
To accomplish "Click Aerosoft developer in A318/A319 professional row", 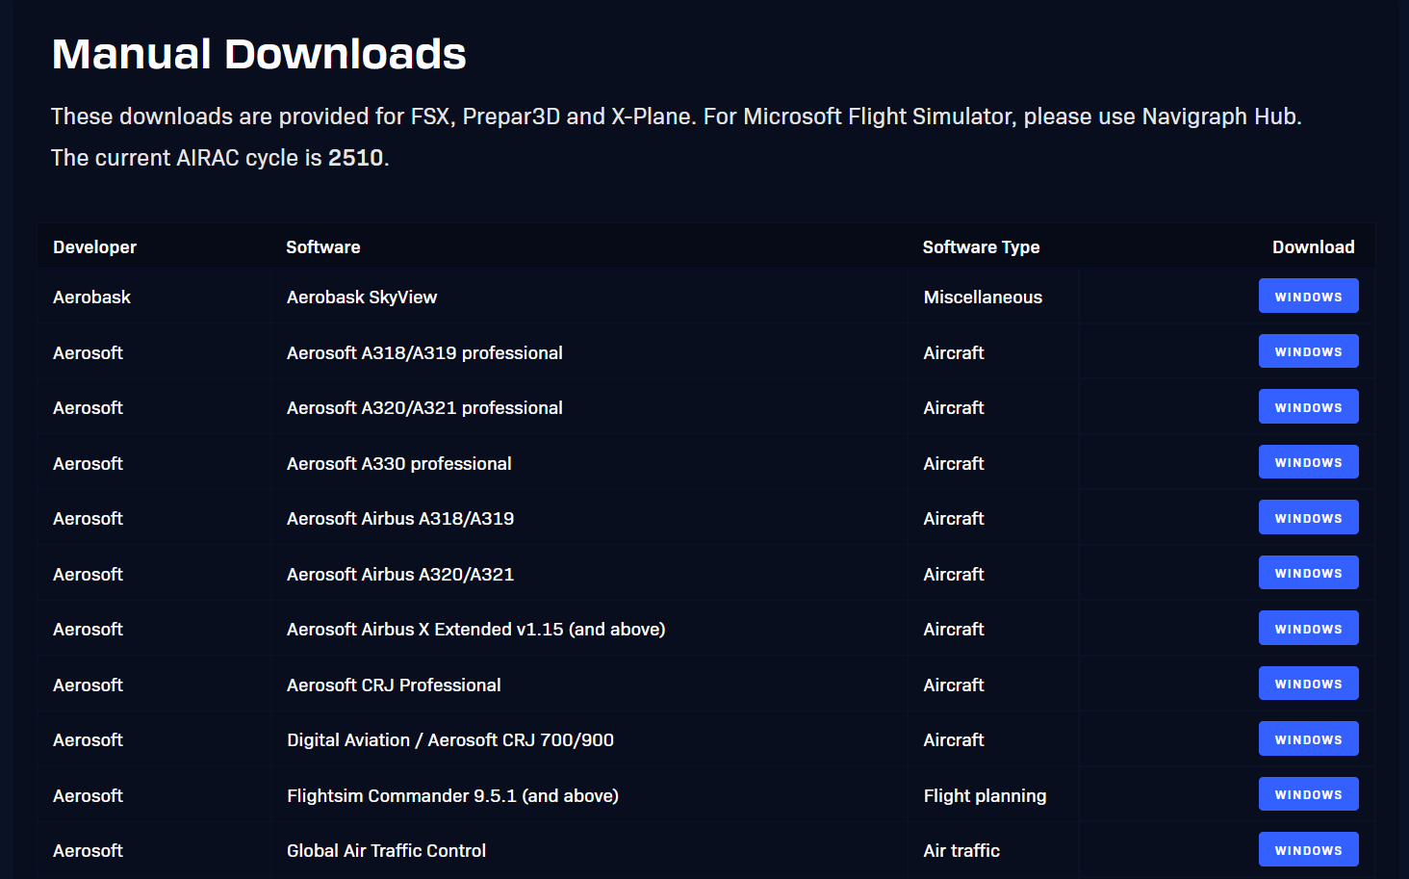I will pyautogui.click(x=88, y=353).
